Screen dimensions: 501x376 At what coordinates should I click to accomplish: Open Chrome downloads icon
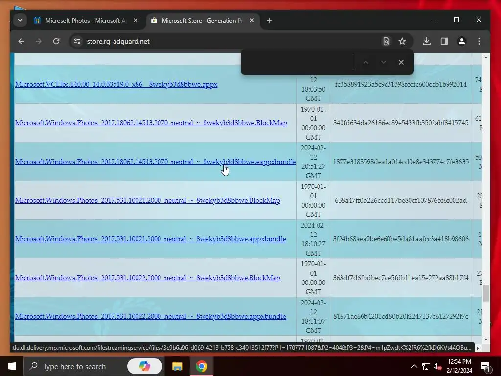(427, 41)
